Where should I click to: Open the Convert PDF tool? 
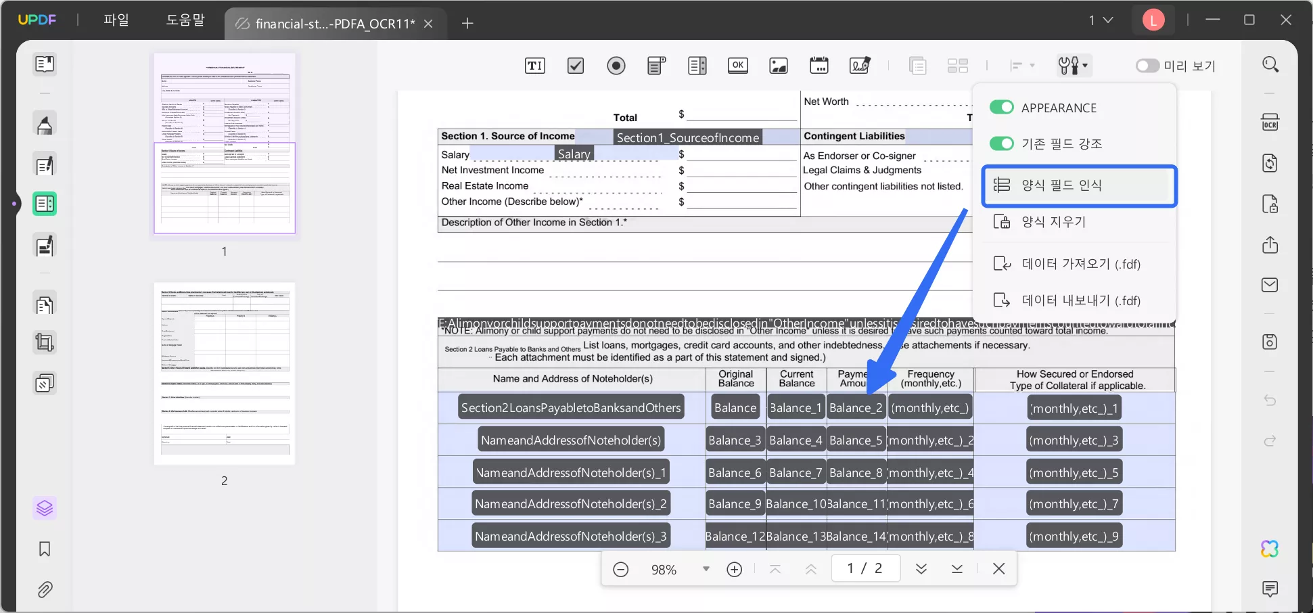pyautogui.click(x=1270, y=163)
